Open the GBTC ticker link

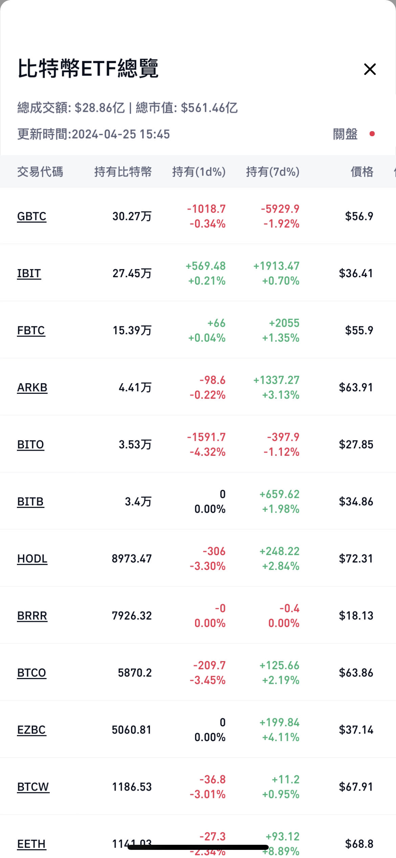point(31,216)
